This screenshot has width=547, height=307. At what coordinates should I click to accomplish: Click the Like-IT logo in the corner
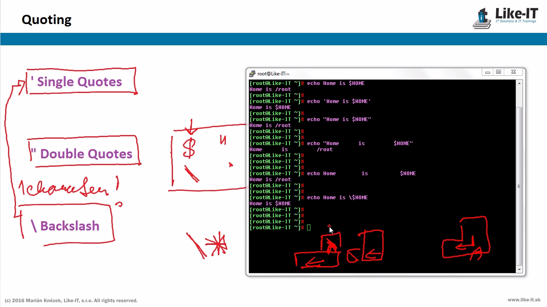click(x=505, y=18)
